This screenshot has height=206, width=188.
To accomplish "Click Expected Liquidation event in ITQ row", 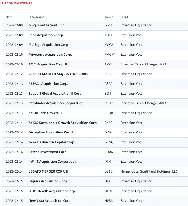I will coord(136,181).
